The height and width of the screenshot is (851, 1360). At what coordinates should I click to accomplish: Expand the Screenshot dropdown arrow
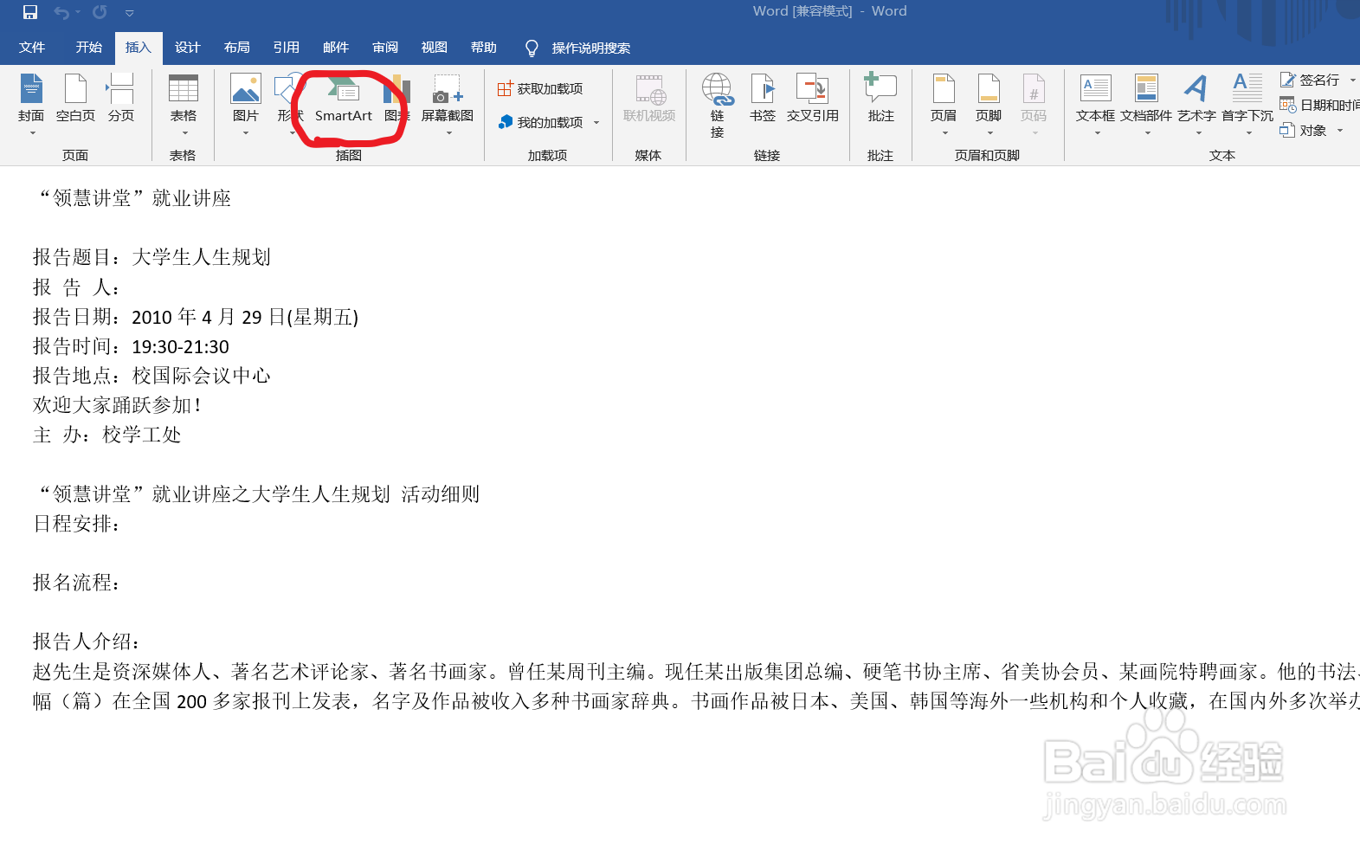[448, 133]
